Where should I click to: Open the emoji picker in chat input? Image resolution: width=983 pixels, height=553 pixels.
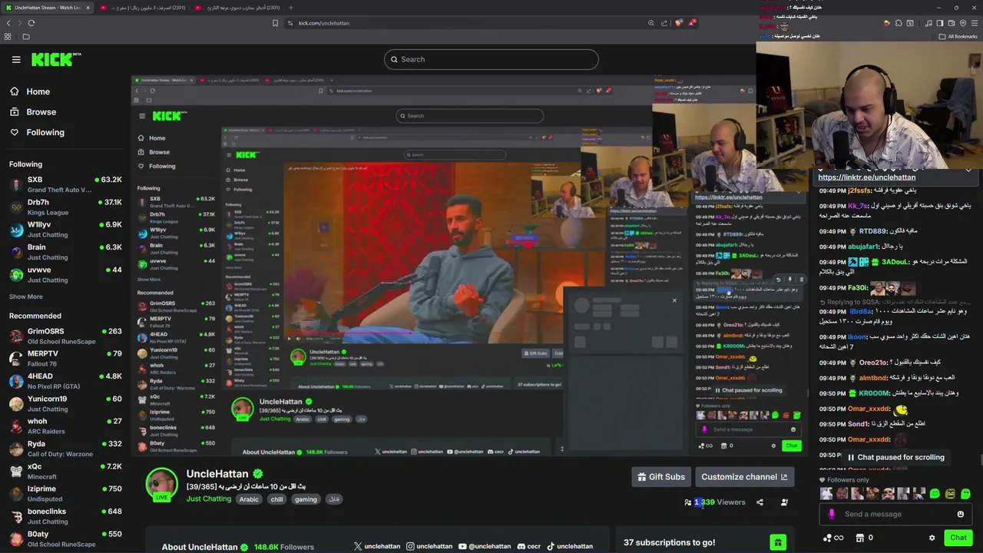[961, 514]
